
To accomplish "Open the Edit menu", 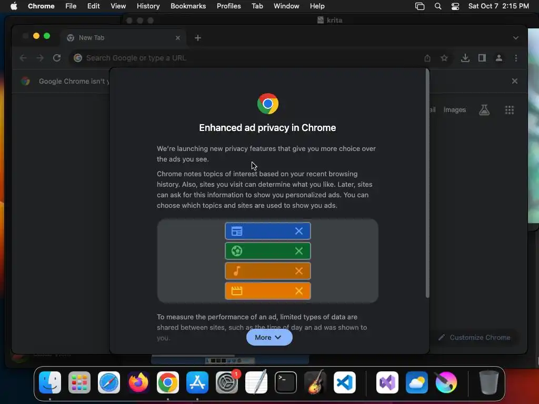I will pos(93,6).
